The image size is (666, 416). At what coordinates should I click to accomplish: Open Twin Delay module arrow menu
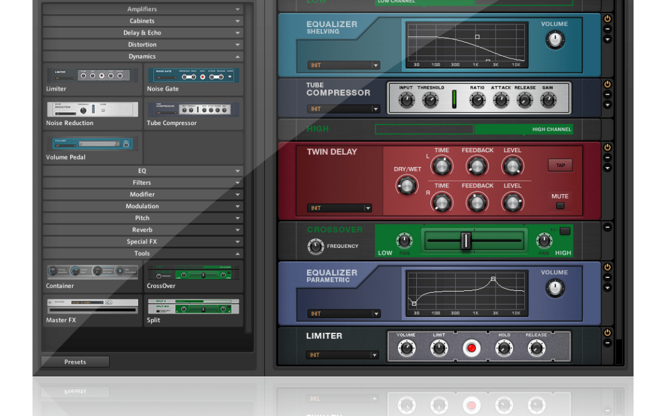coord(607,168)
